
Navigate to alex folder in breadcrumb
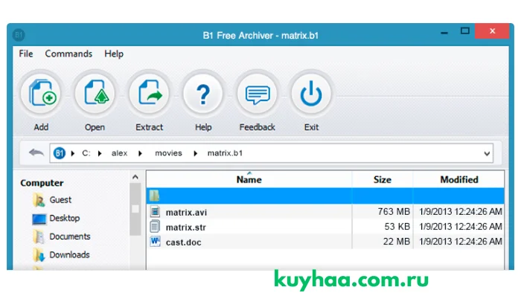pos(119,153)
